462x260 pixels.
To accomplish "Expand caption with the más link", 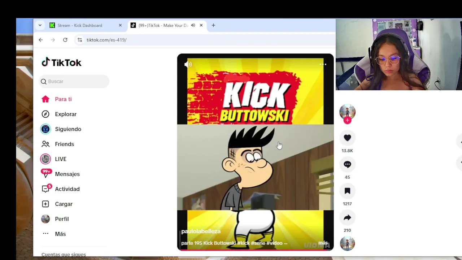I will click(323, 243).
